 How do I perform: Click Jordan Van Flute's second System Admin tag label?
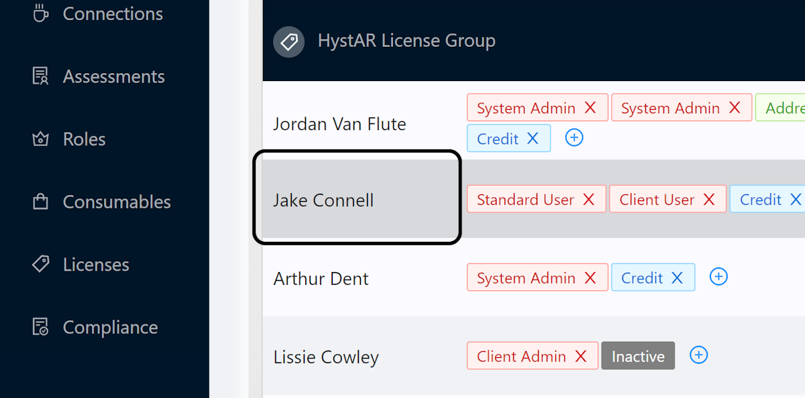pyautogui.click(x=670, y=108)
